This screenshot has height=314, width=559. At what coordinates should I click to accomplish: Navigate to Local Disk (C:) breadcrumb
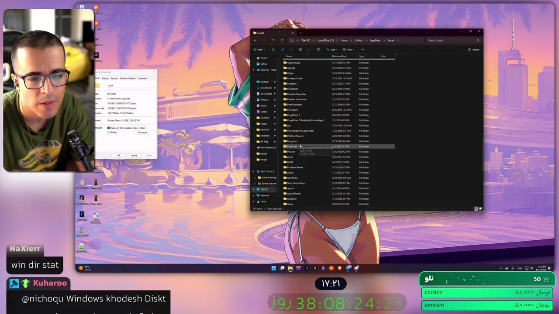325,40
